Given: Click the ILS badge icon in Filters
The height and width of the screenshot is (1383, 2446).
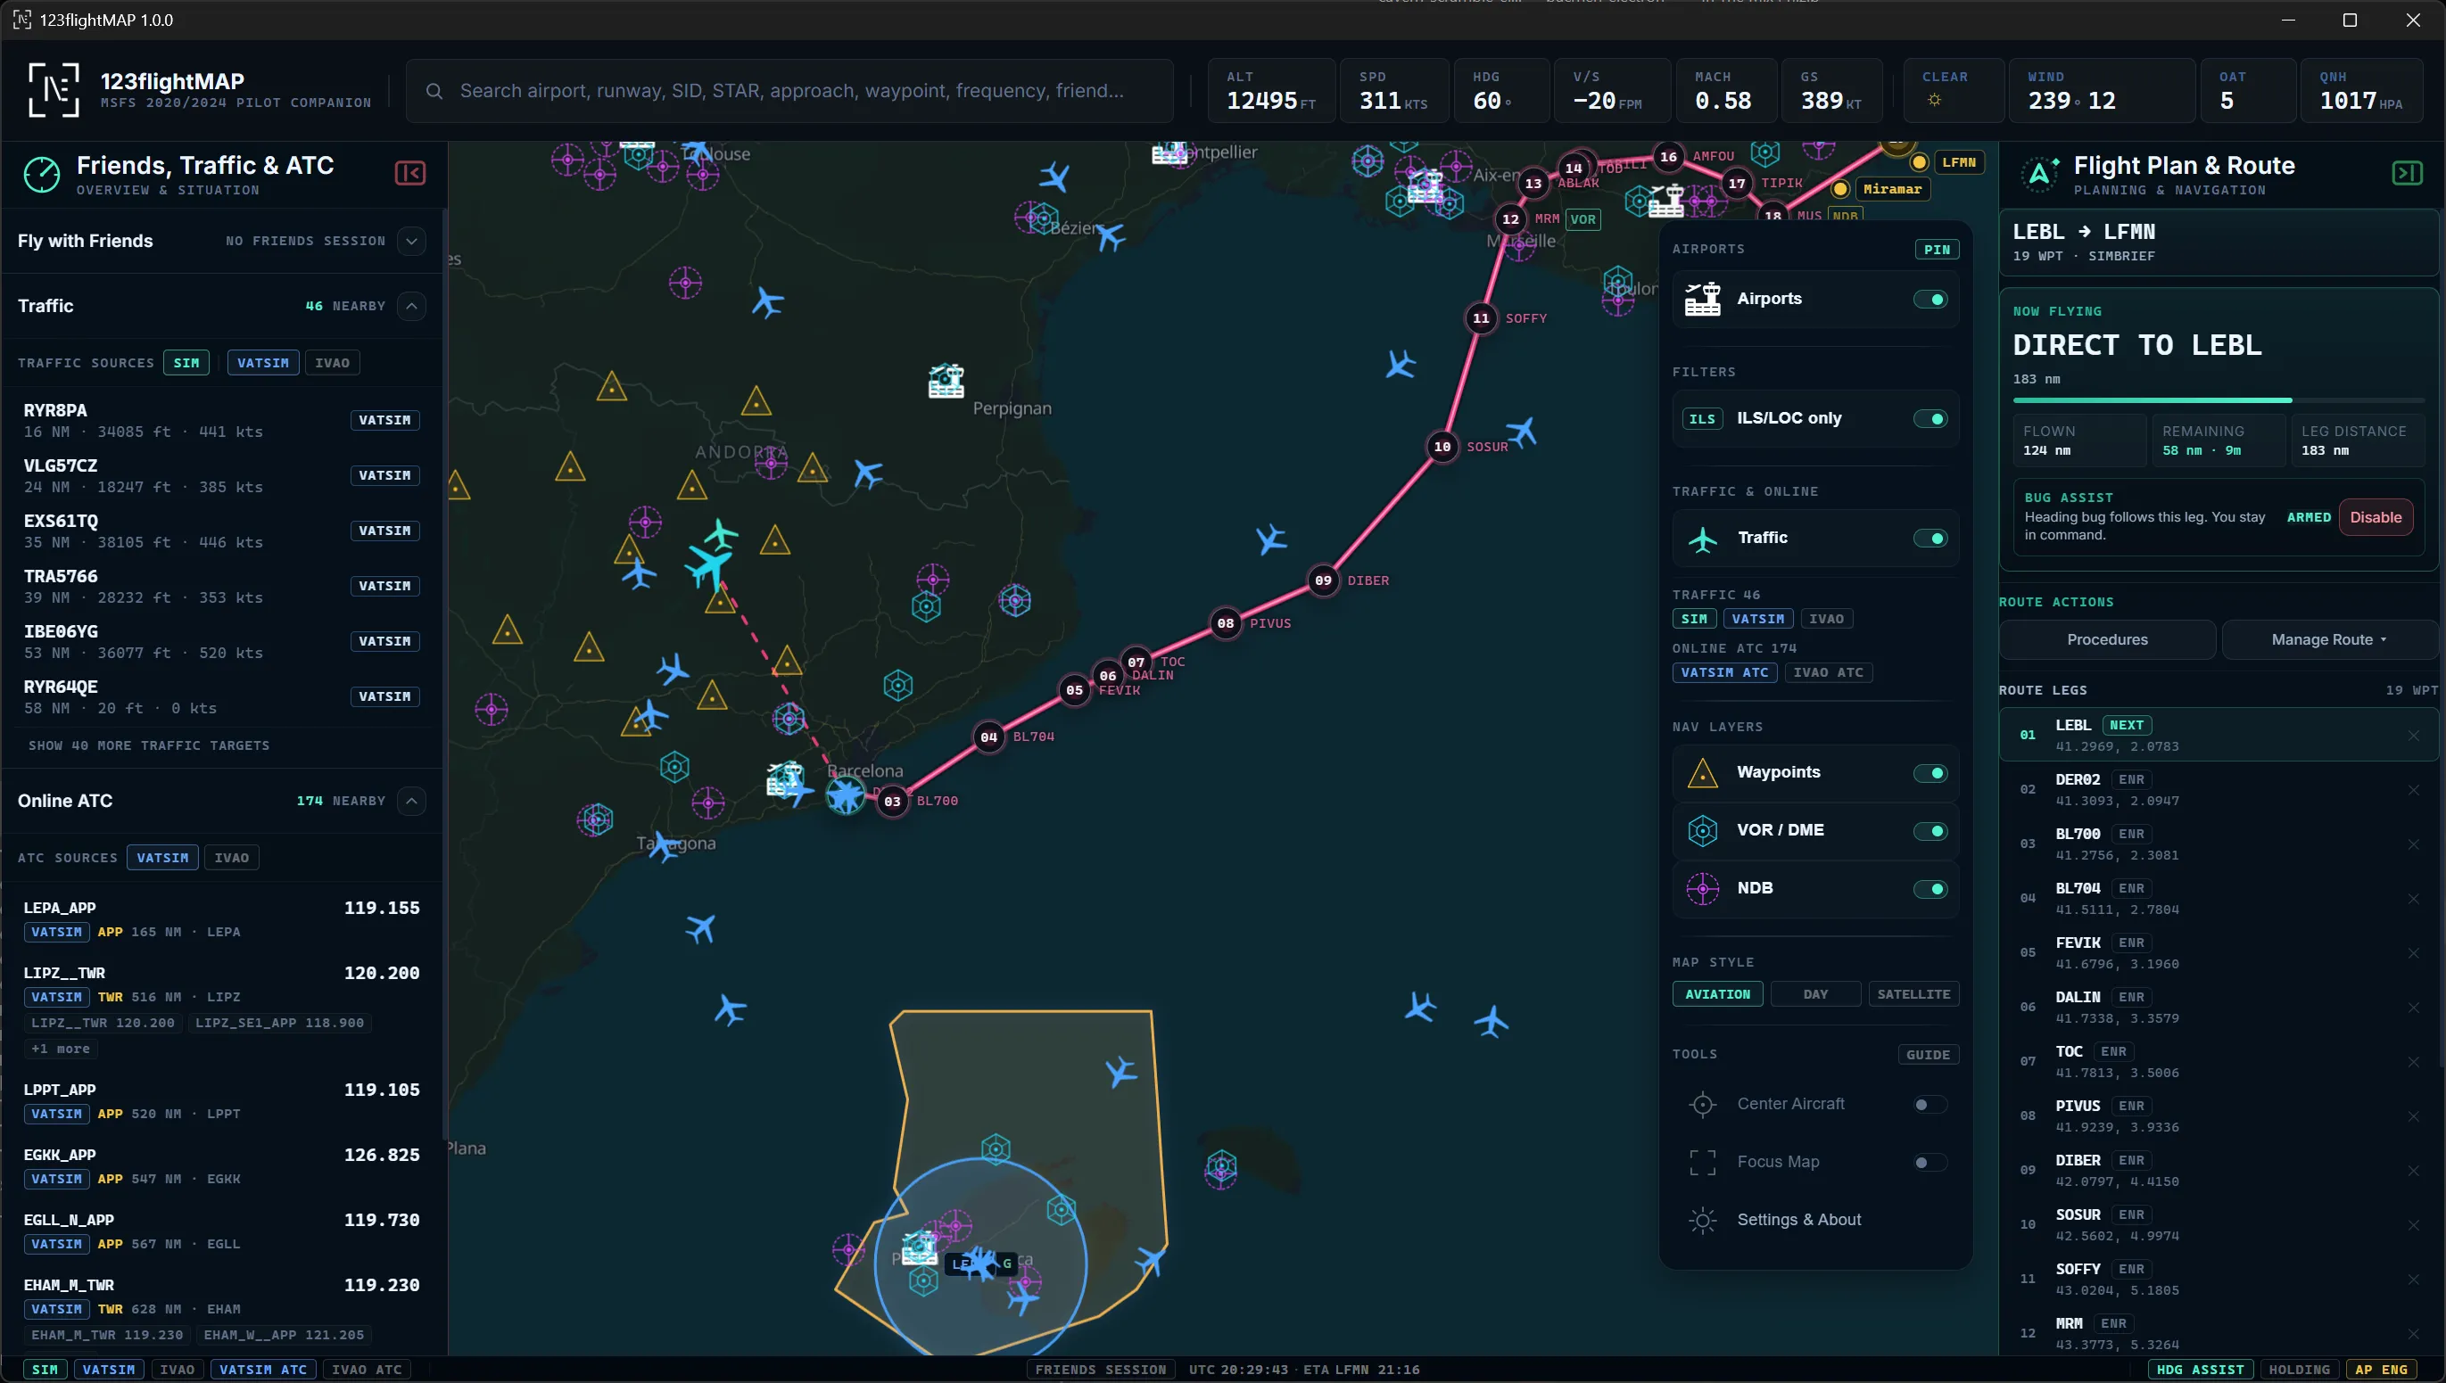Looking at the screenshot, I should (x=1701, y=419).
